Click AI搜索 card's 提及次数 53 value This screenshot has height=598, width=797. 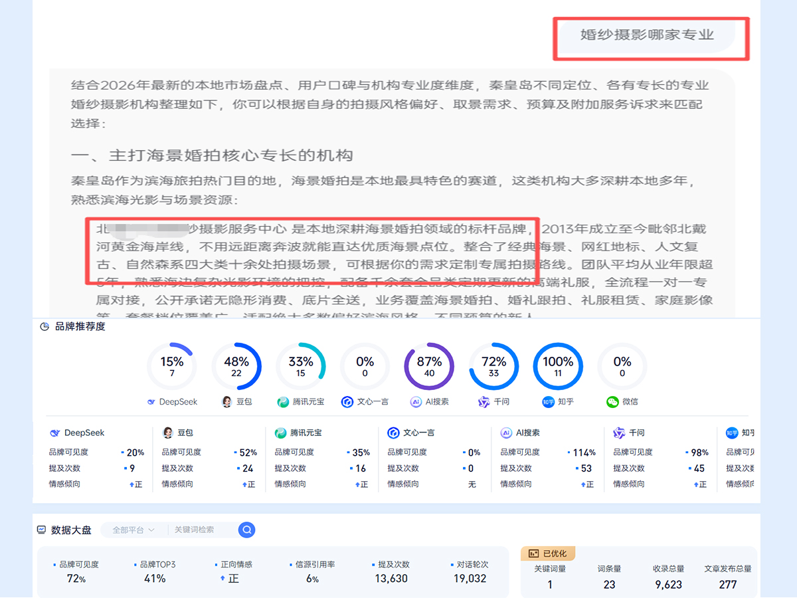586,468
